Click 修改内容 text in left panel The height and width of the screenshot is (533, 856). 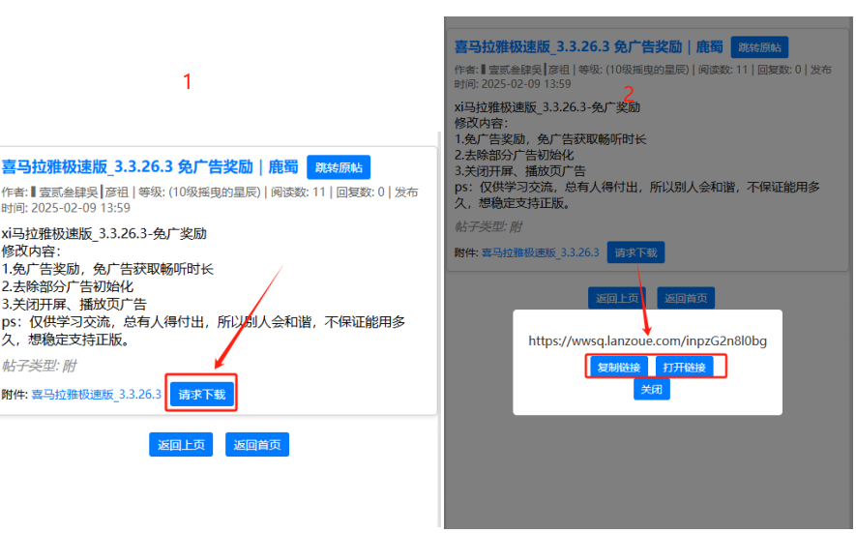pos(31,252)
